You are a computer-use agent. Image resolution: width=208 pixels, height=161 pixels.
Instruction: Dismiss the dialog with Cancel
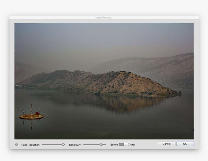click(x=166, y=144)
